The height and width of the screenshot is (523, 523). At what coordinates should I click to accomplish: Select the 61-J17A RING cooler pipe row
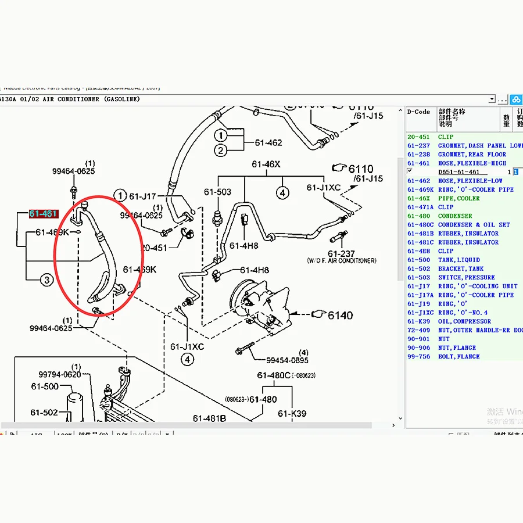point(464,295)
